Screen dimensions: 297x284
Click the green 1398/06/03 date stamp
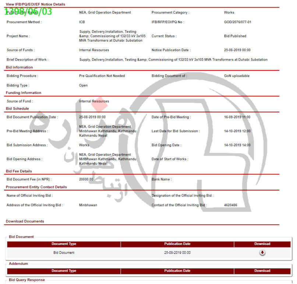[x=28, y=11]
